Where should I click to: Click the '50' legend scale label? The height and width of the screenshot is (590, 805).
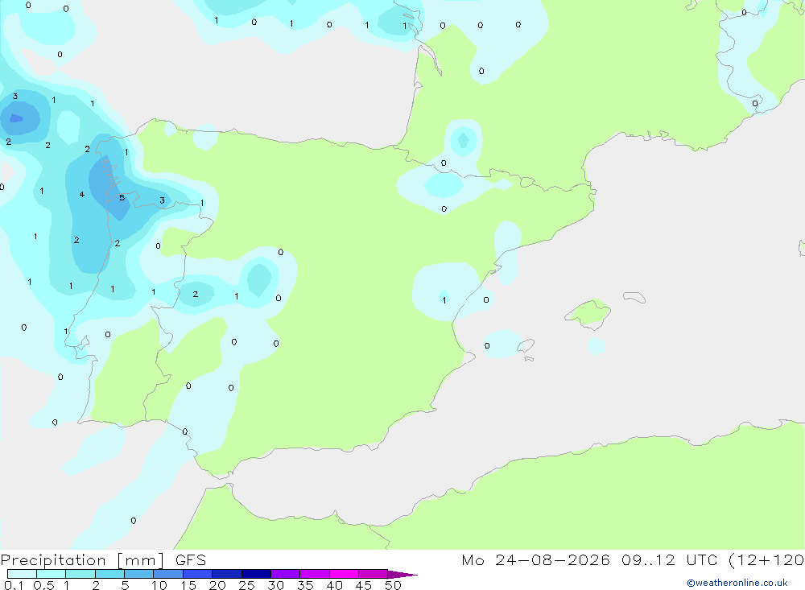(x=394, y=585)
